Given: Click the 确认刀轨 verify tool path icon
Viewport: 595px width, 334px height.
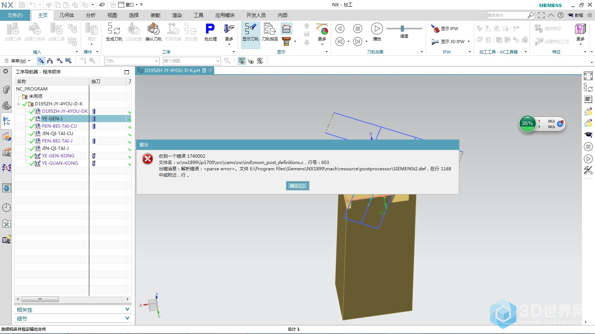Looking at the screenshot, I should [x=153, y=32].
